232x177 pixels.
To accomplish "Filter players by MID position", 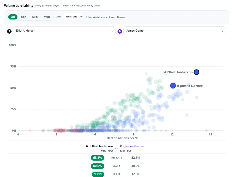I will [x=35, y=17].
